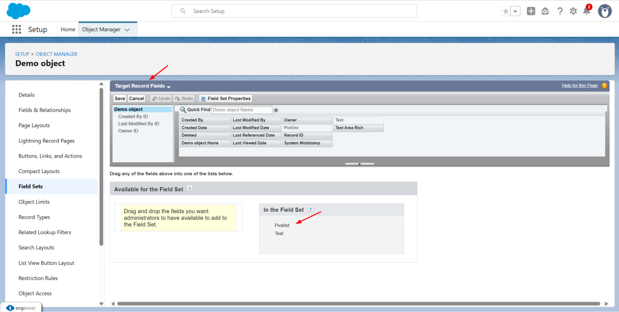Open the Trailhead guidance icon
Screen dimensions: 619x312
545,11
